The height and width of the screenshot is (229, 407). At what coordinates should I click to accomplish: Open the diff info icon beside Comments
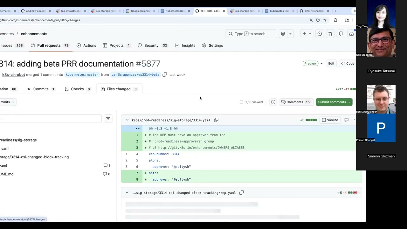tap(273, 102)
